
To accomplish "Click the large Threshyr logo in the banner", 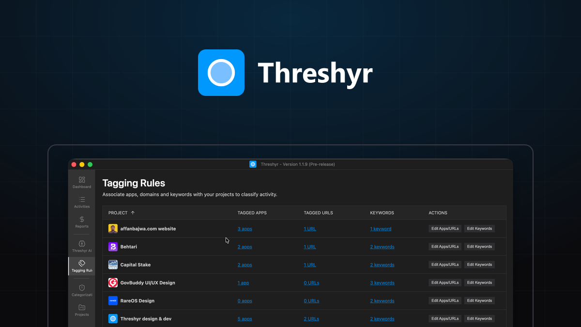I will click(221, 73).
